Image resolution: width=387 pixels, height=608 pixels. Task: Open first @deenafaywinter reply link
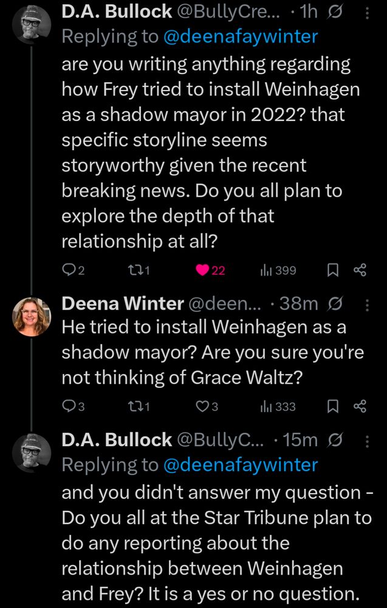[x=240, y=36]
